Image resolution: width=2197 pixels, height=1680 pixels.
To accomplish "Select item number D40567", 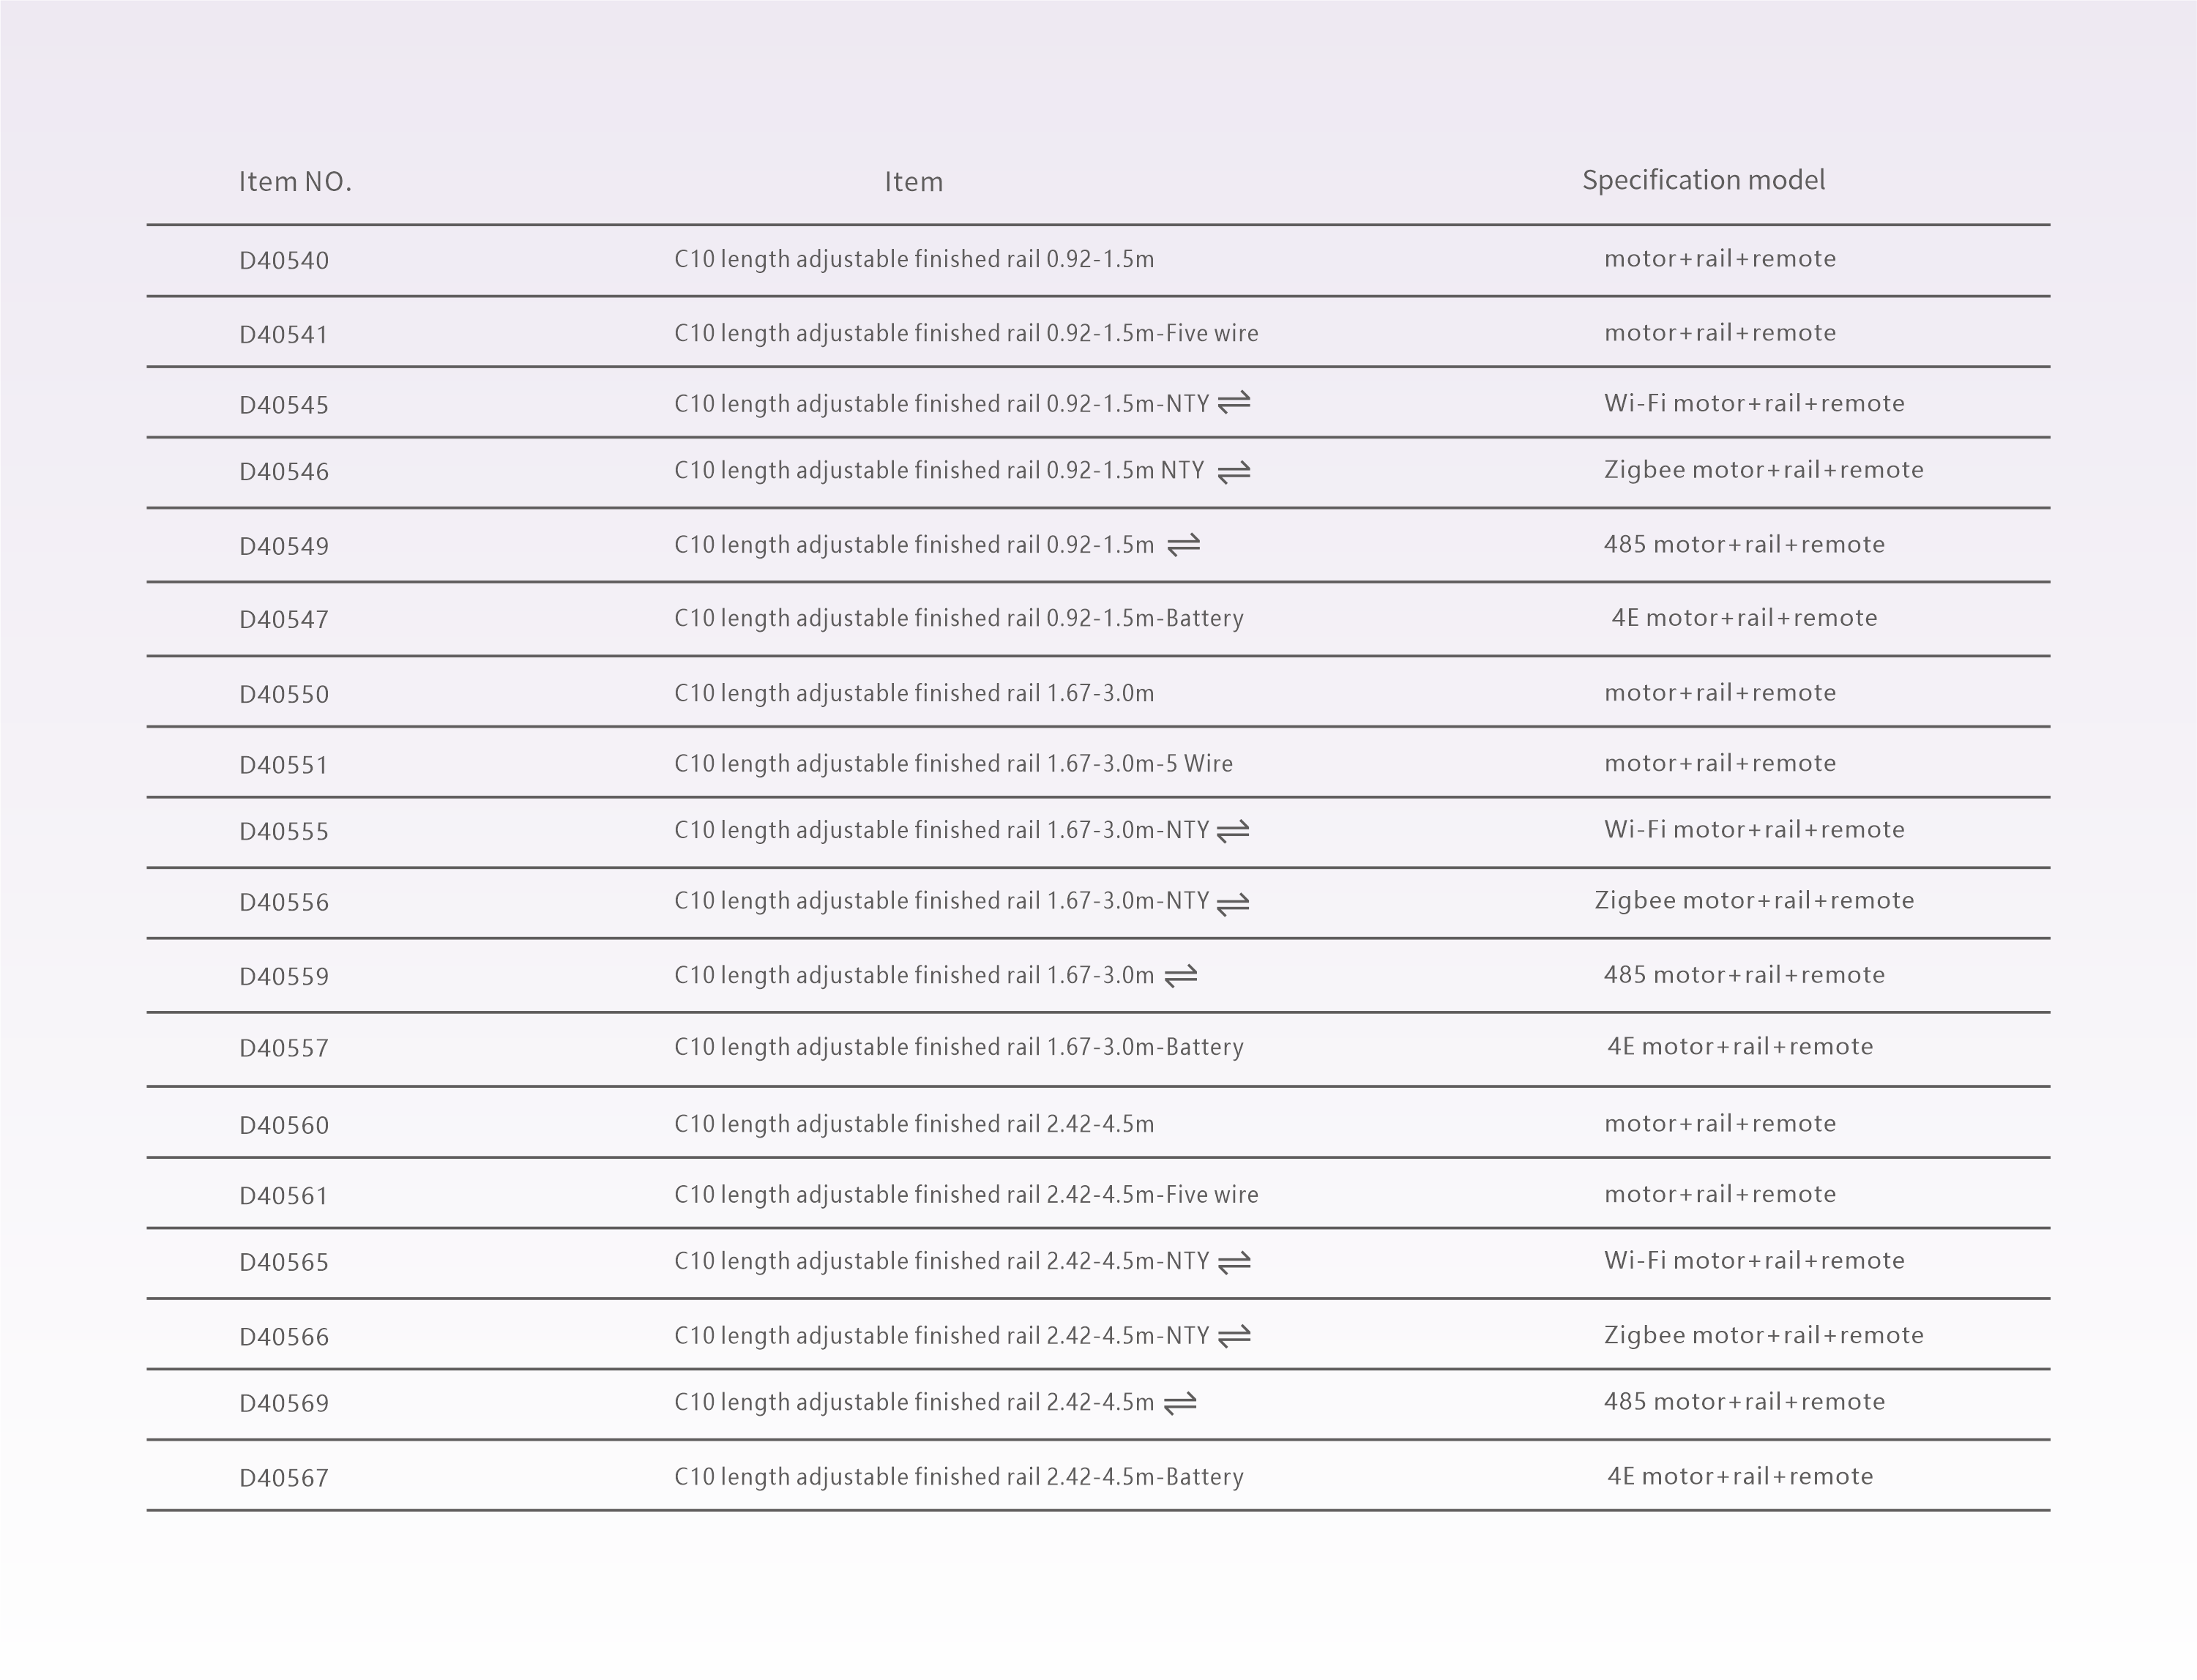I will coord(284,1478).
